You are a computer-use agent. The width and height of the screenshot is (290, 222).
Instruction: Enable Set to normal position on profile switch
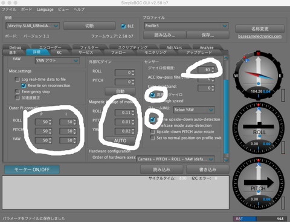[153, 138]
